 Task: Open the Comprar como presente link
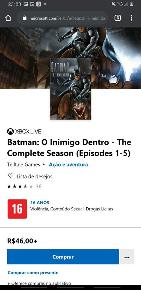pyautogui.click(x=33, y=273)
